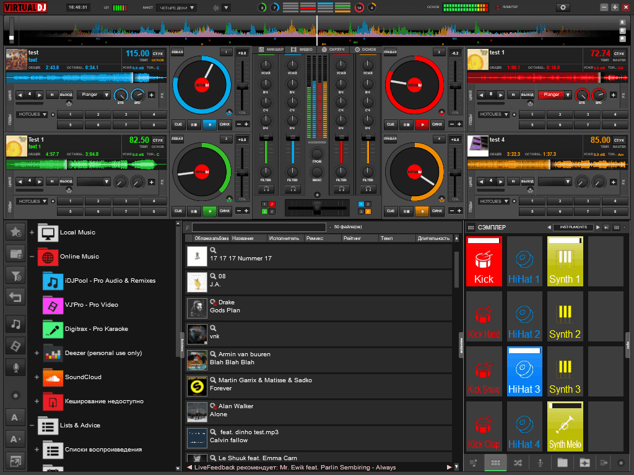Click the deck 1 pitch slider
634x475 pixels.
pos(242,87)
